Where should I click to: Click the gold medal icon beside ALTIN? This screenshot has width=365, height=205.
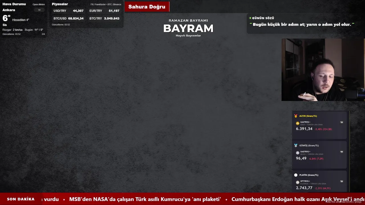pyautogui.click(x=296, y=116)
